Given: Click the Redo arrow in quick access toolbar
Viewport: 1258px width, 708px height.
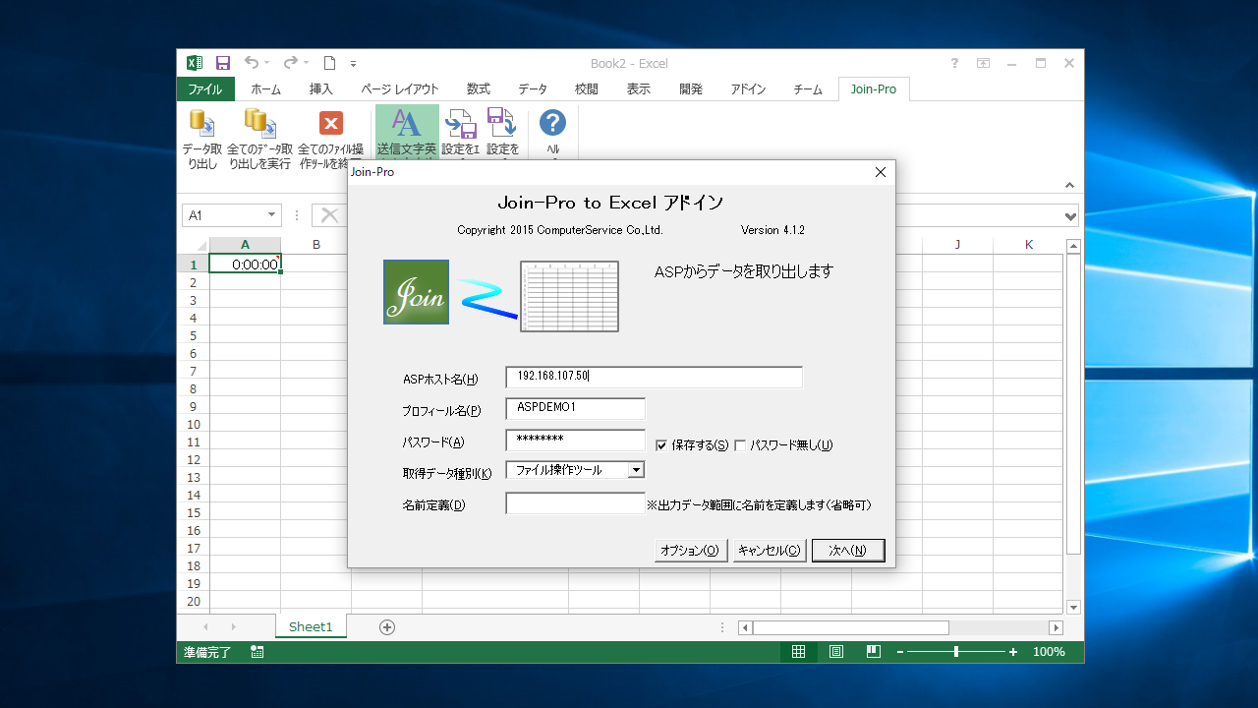Looking at the screenshot, I should click(x=290, y=63).
